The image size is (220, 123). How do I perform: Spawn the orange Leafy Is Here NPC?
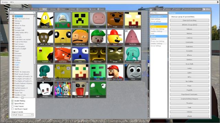tap(80, 38)
